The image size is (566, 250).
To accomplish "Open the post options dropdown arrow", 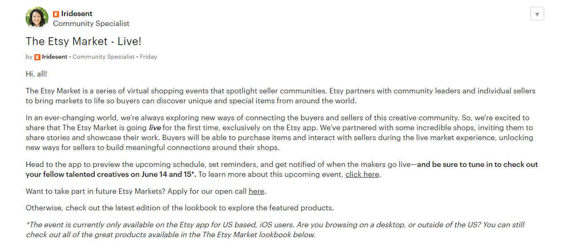I will 537,14.
